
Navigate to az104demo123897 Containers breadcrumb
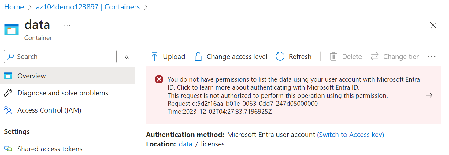click(x=88, y=7)
